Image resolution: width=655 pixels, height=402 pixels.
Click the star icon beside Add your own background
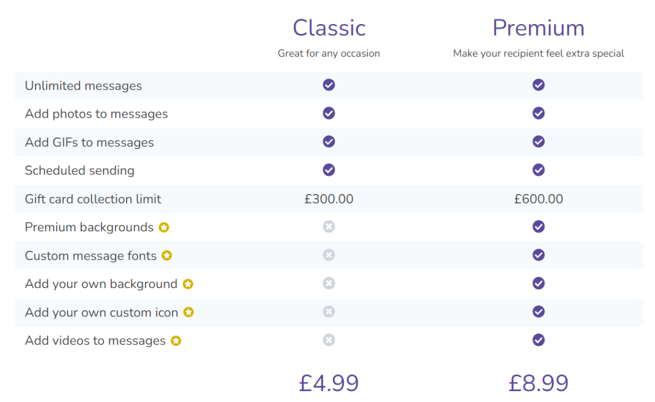pyautogui.click(x=188, y=284)
